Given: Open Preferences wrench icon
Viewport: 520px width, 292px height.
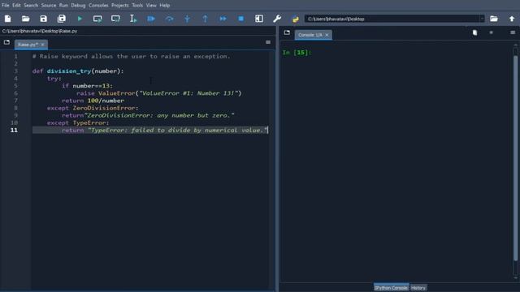Looking at the screenshot, I should point(277,19).
